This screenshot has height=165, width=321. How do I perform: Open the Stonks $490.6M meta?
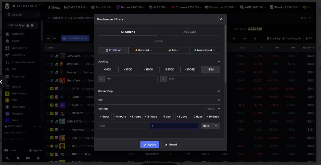point(285,7)
